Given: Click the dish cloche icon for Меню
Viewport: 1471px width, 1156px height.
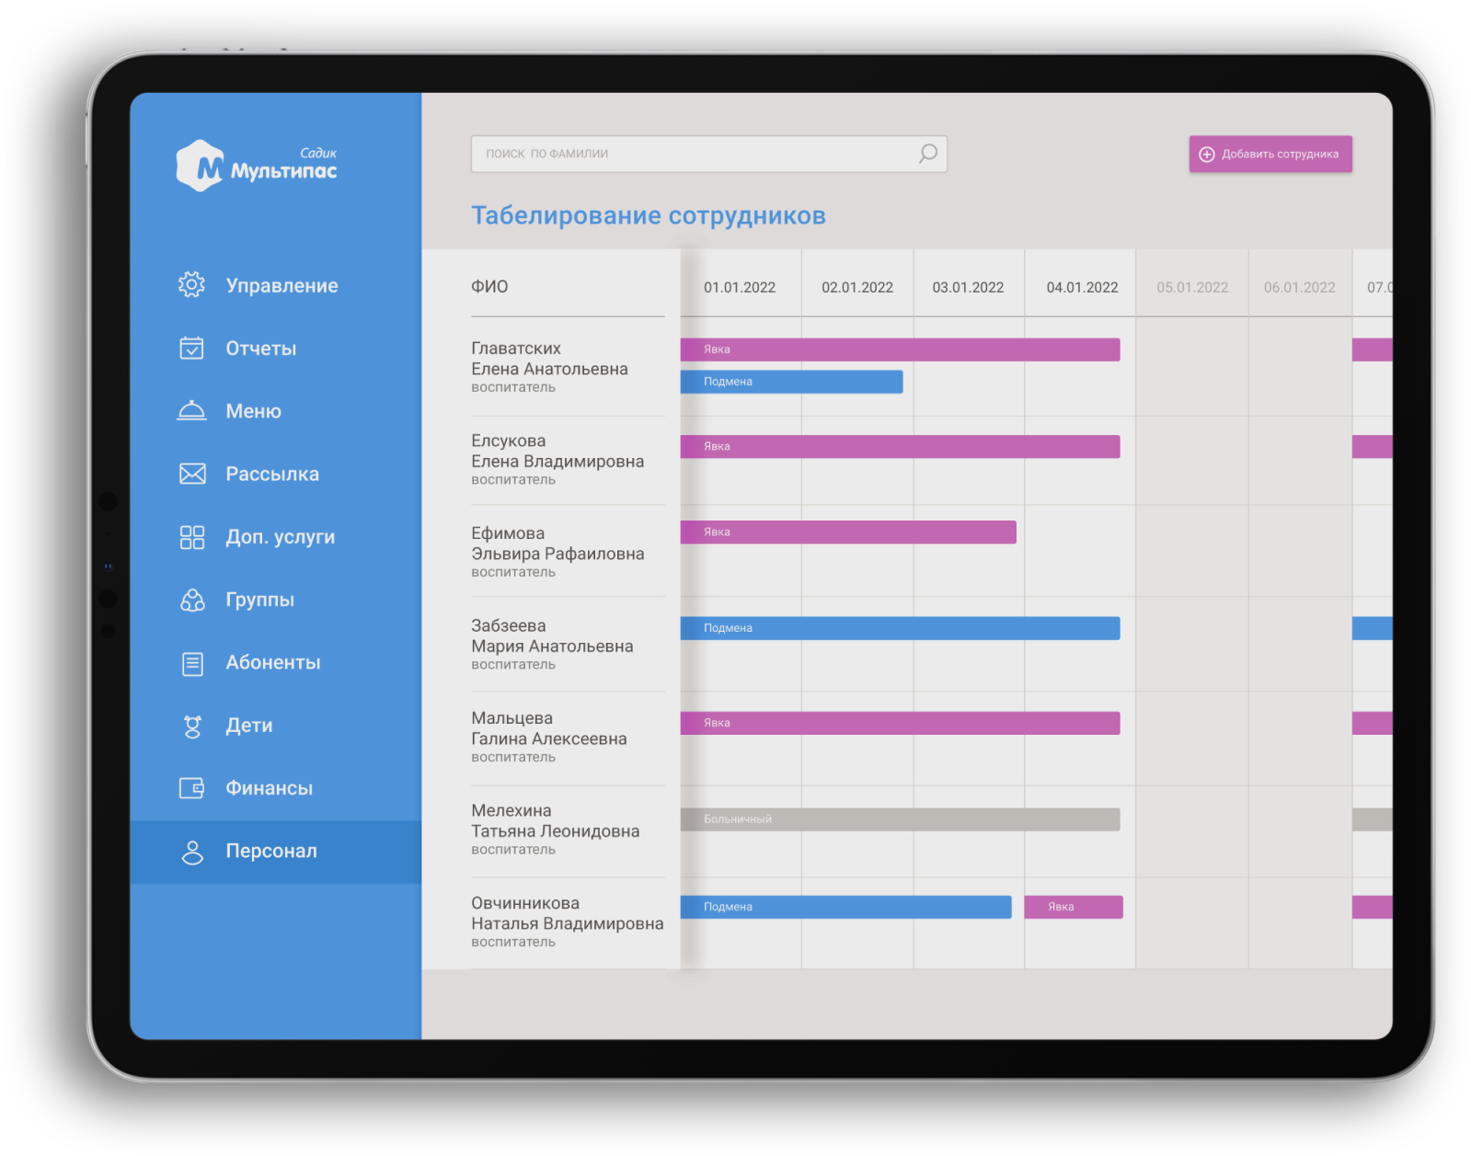Looking at the screenshot, I should (x=191, y=410).
